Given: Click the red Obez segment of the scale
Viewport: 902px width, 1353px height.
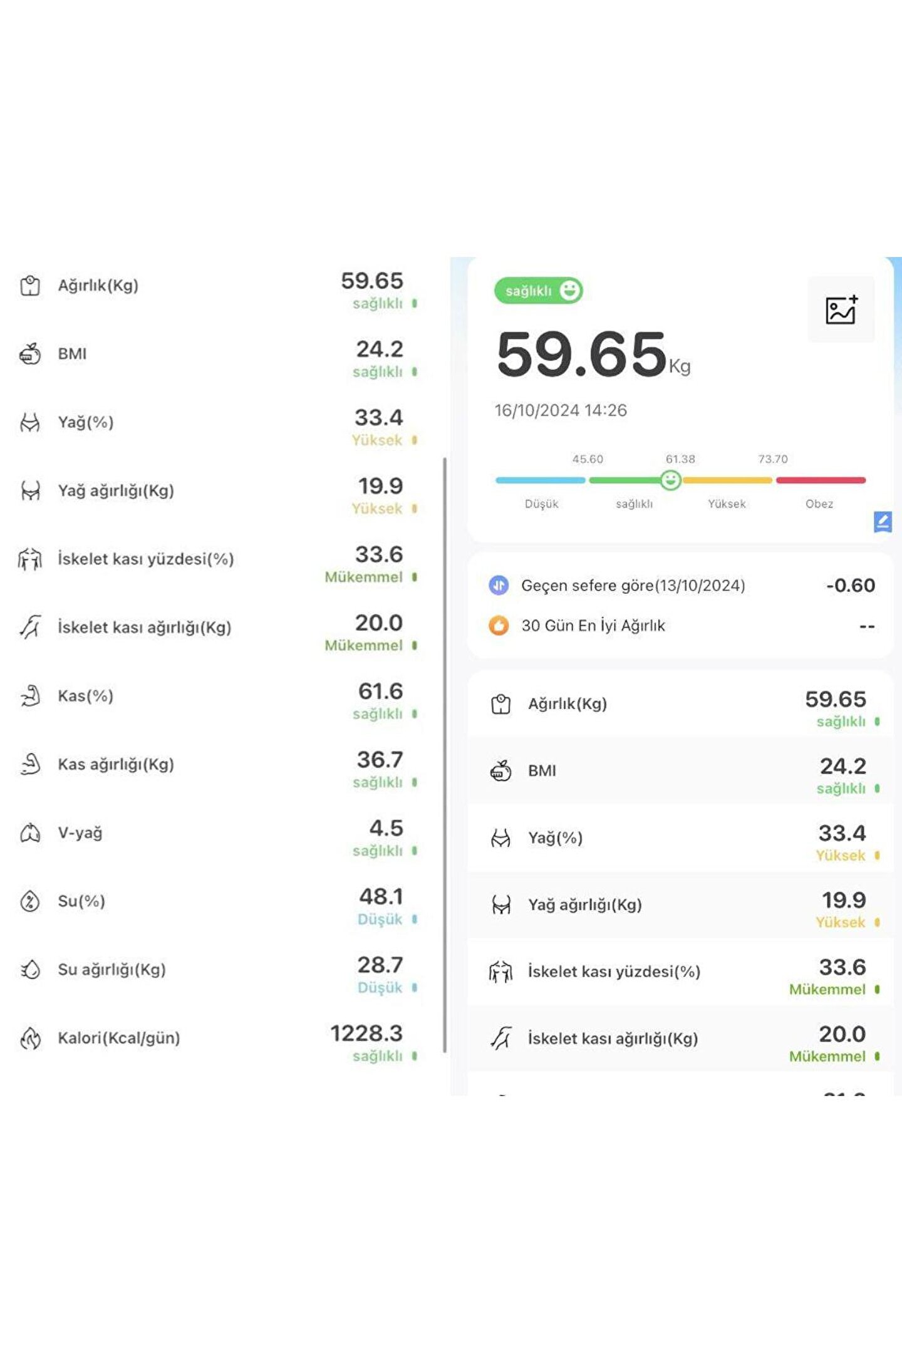Looking at the screenshot, I should click(x=821, y=480).
